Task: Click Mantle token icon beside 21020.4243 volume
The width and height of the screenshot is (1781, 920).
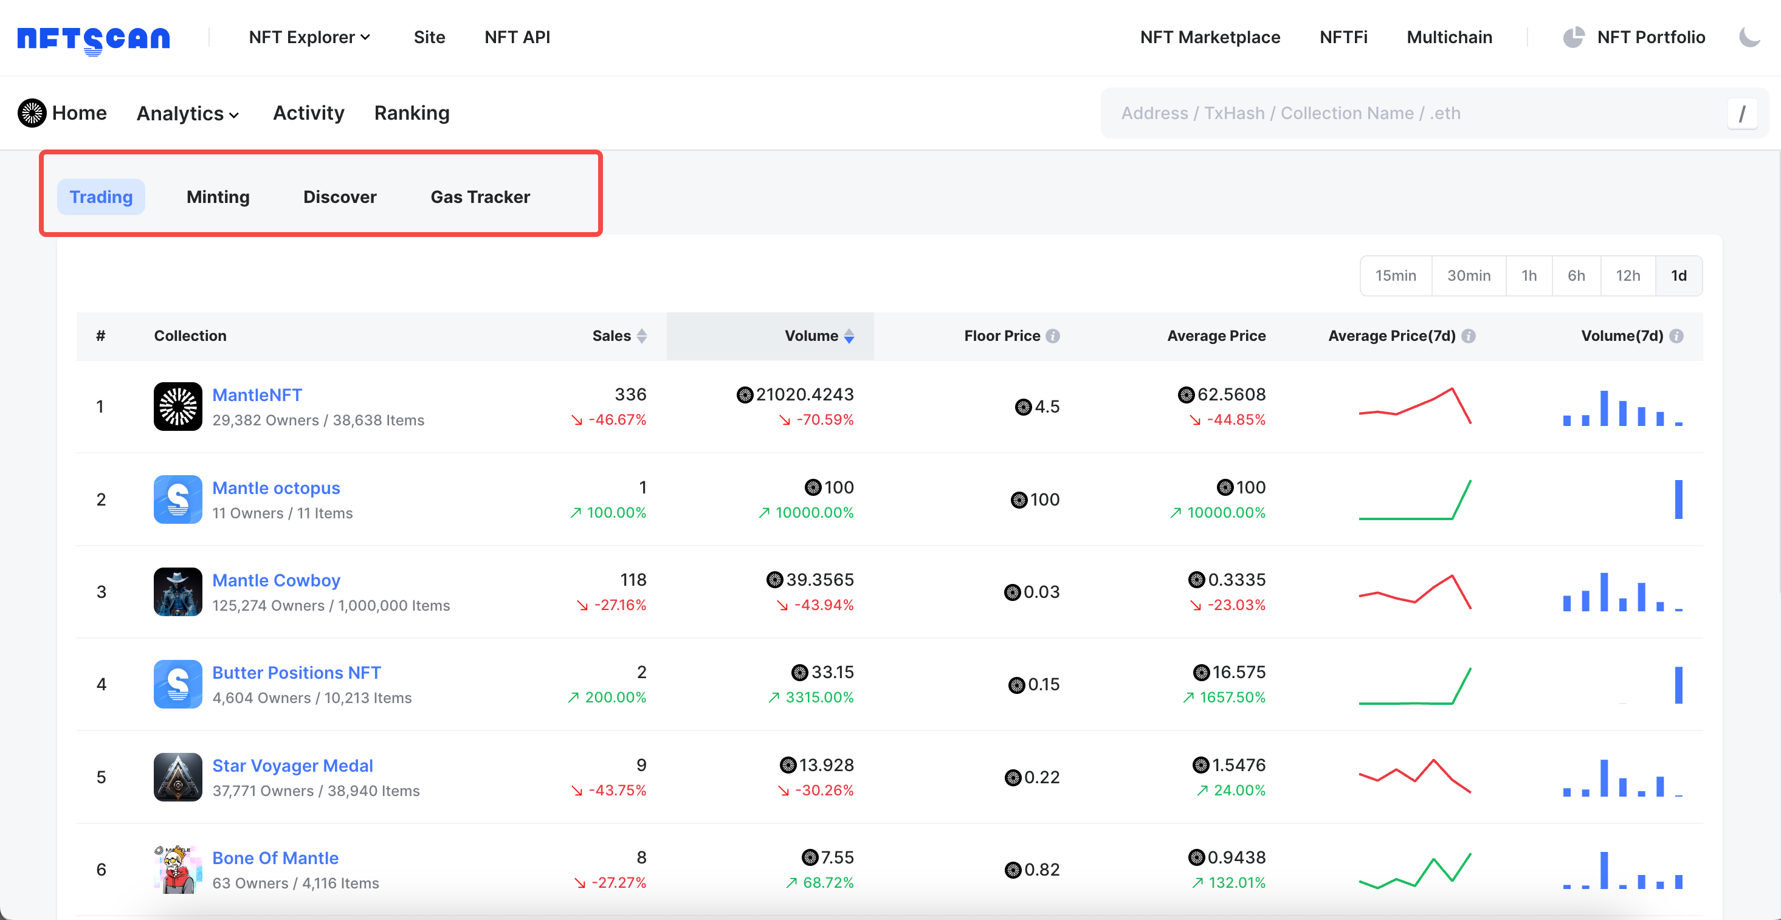Action: pos(745,395)
